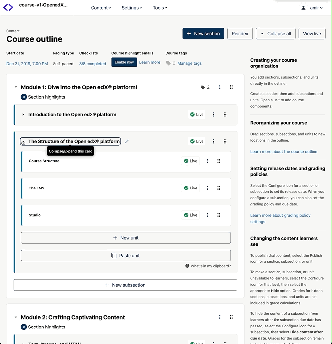The image size is (332, 344).
Task: Open the actions menu for The LMS unit
Action: pos(207,188)
